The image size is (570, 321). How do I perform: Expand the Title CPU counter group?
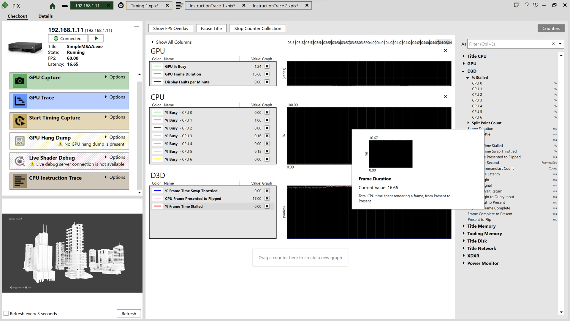[x=464, y=56]
